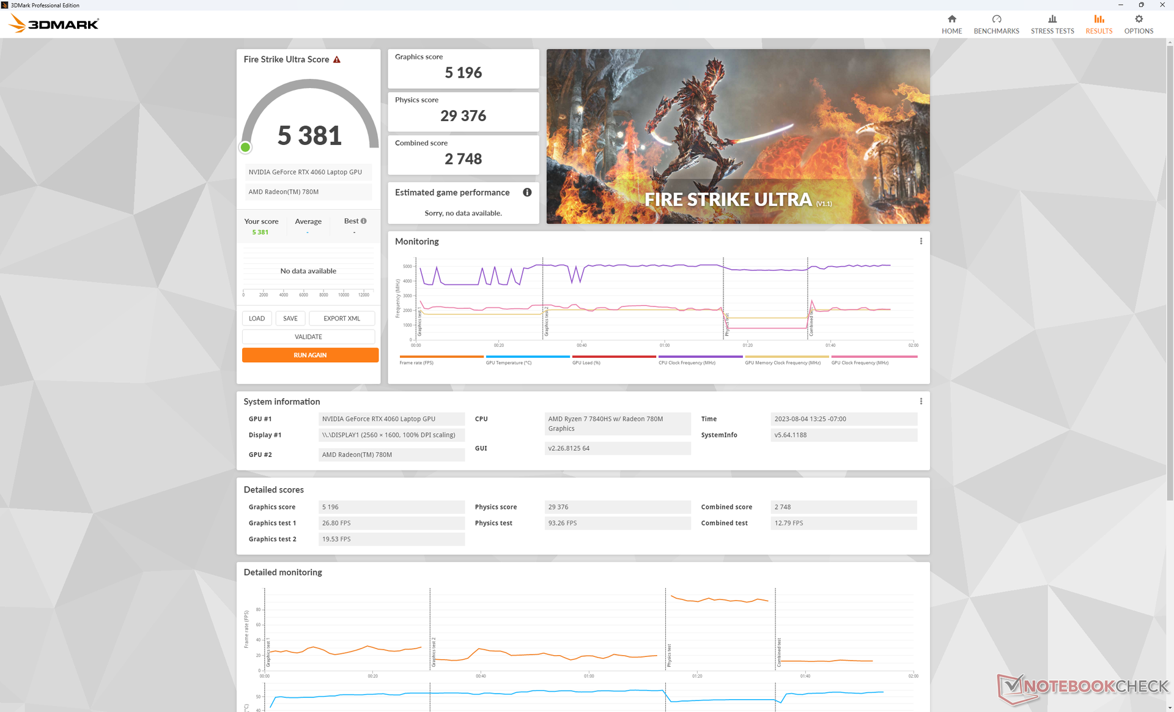The width and height of the screenshot is (1174, 712).
Task: Toggle the Frame rate (FPS) legend item
Action: tap(416, 363)
